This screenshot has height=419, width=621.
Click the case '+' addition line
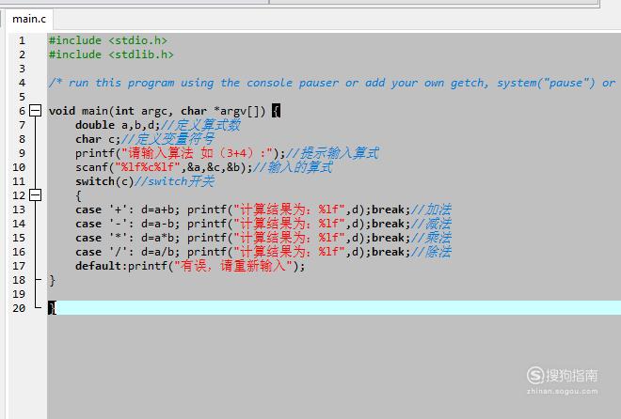click(263, 209)
